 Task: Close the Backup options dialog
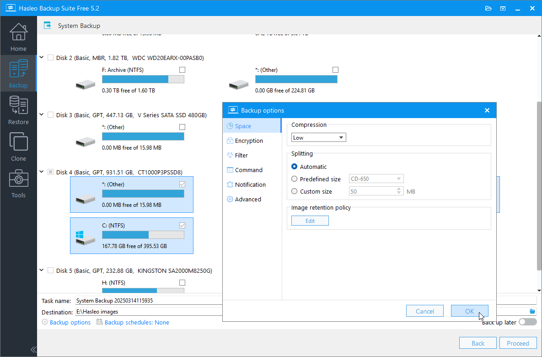pos(487,110)
